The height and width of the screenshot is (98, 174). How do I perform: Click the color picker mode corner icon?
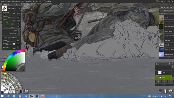point(24,70)
